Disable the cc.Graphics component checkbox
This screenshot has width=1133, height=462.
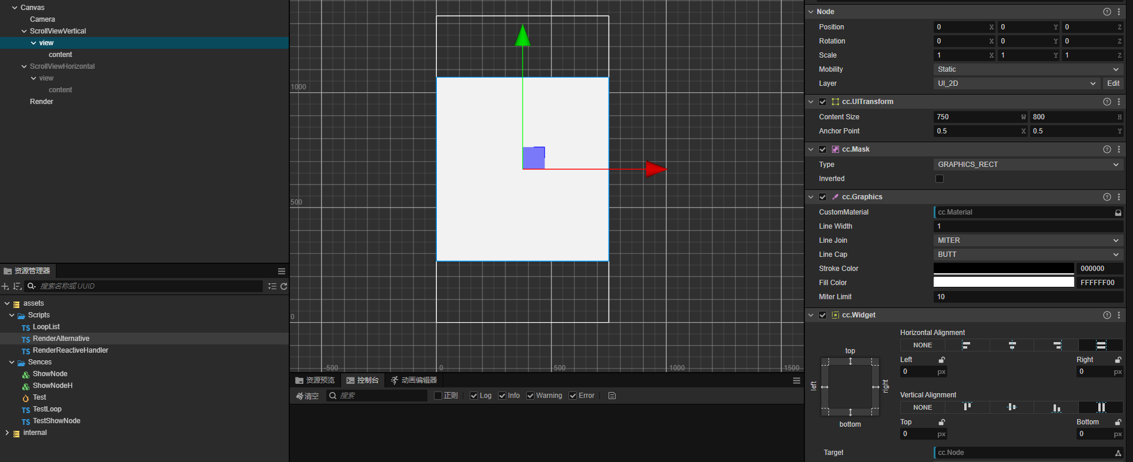click(x=823, y=197)
